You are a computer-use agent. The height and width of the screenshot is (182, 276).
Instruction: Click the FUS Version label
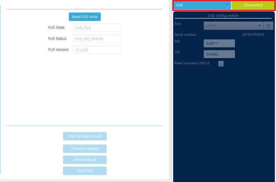click(x=58, y=50)
